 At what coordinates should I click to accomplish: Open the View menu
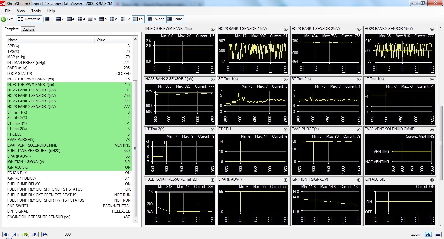[x=21, y=11]
